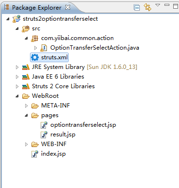Click the WEB-INF folder icon

pyautogui.click(x=35, y=145)
